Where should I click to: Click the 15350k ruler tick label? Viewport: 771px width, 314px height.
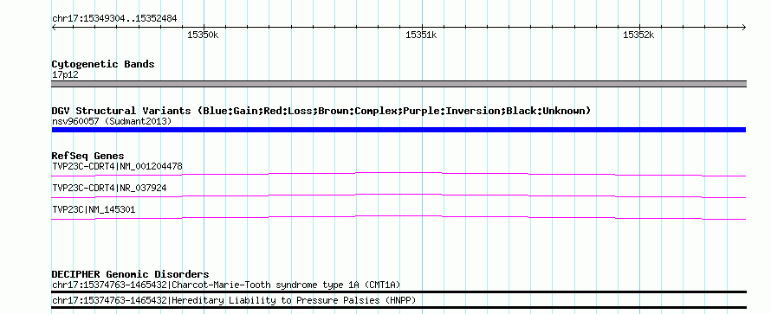(203, 35)
